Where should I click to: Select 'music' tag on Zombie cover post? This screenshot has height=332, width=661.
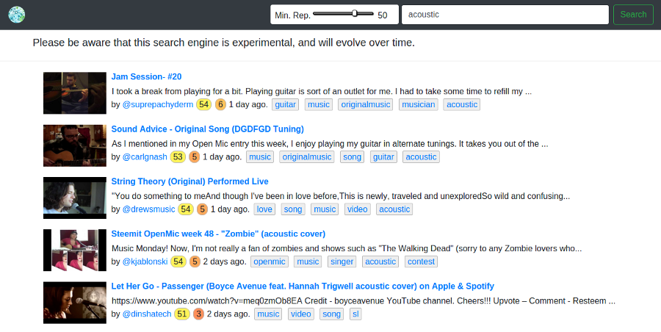point(308,261)
